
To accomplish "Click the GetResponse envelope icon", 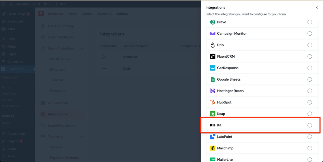I will (x=213, y=68).
